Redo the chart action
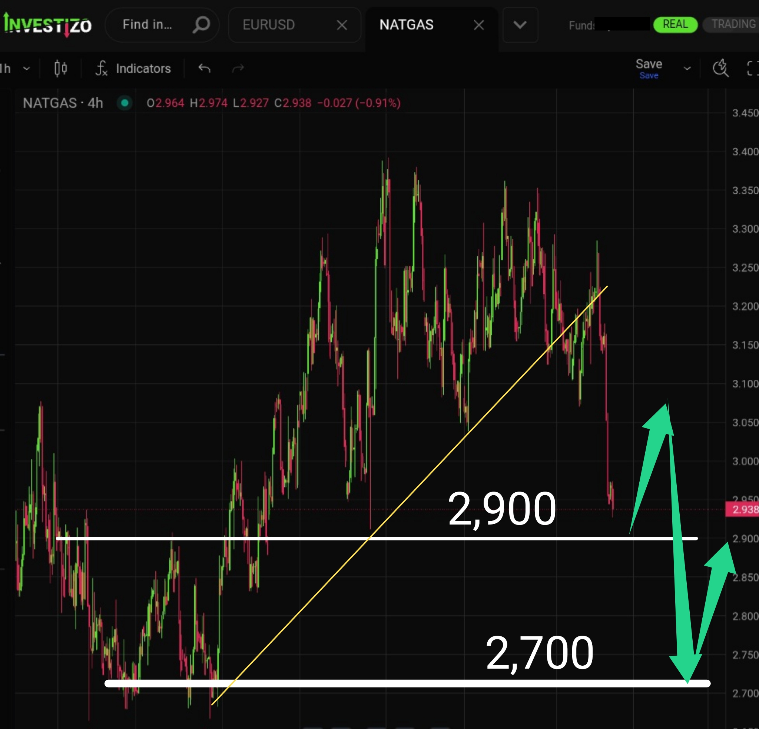759x729 pixels. 238,69
